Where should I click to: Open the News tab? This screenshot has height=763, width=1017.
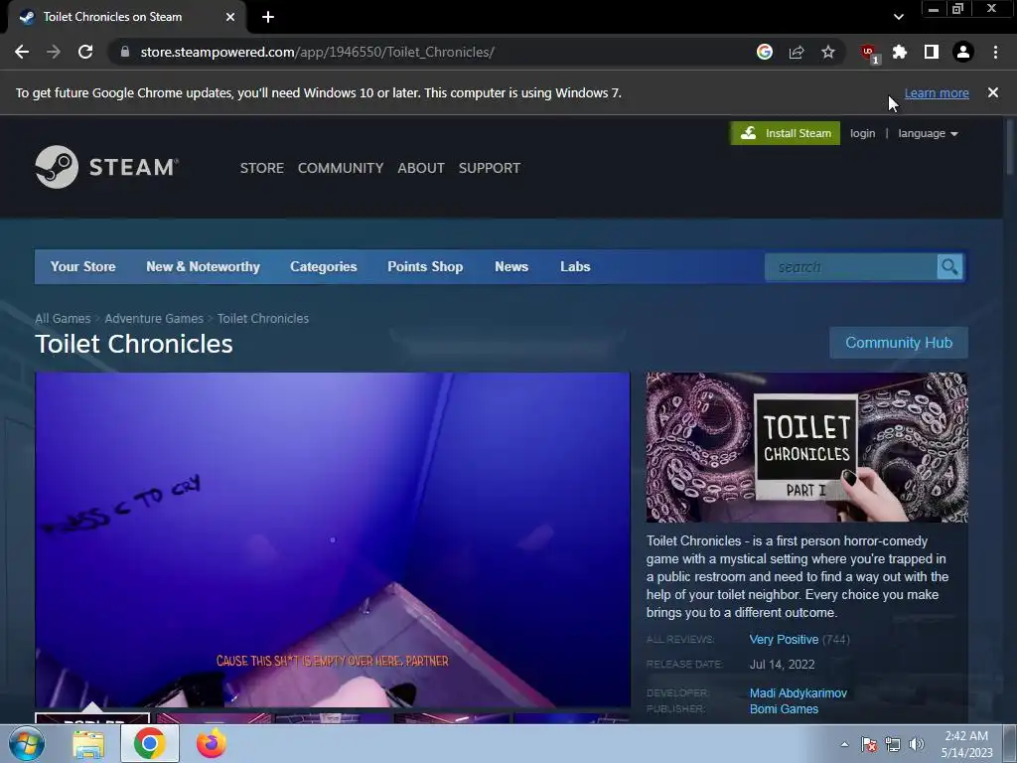tap(511, 266)
